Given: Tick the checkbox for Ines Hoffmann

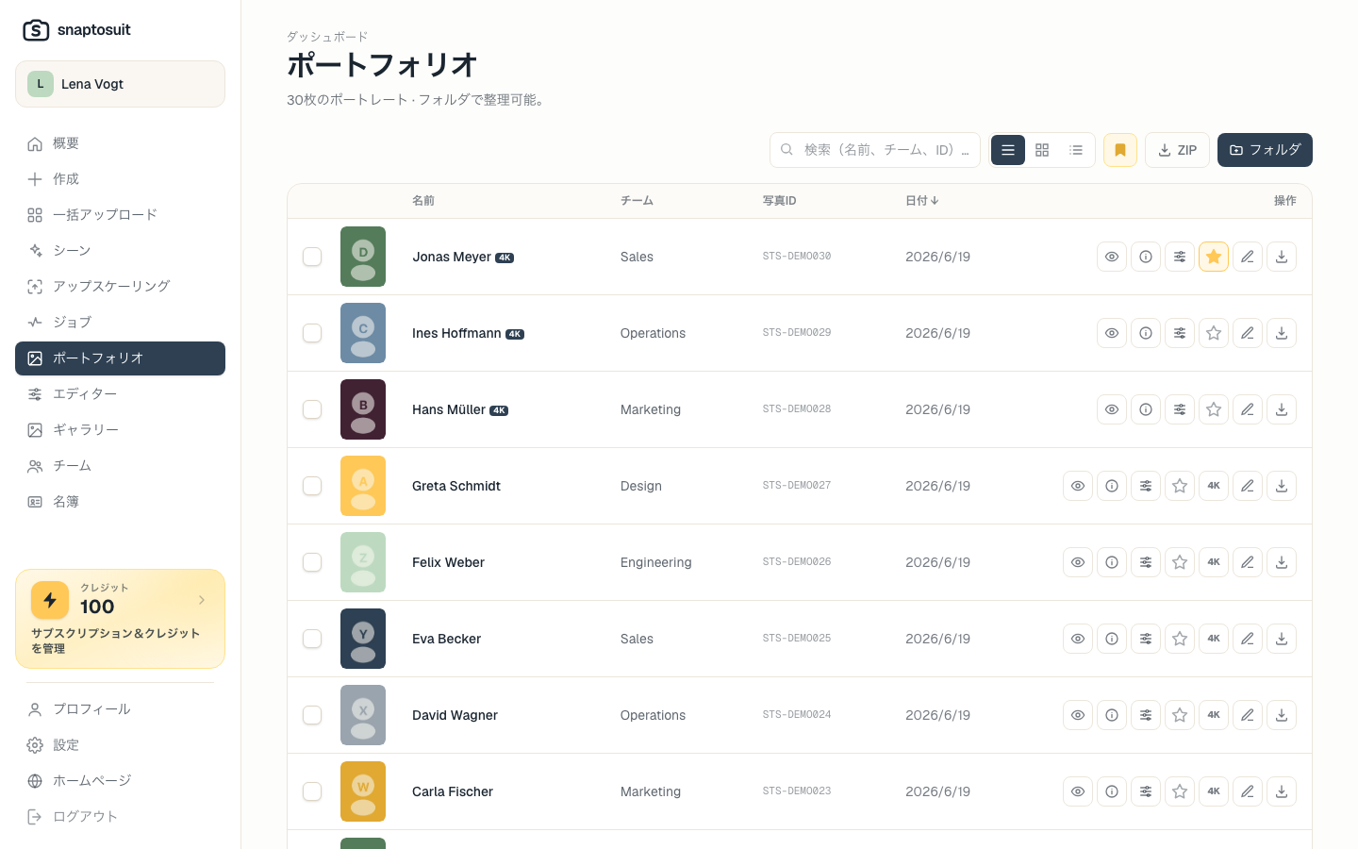Looking at the screenshot, I should (x=312, y=333).
